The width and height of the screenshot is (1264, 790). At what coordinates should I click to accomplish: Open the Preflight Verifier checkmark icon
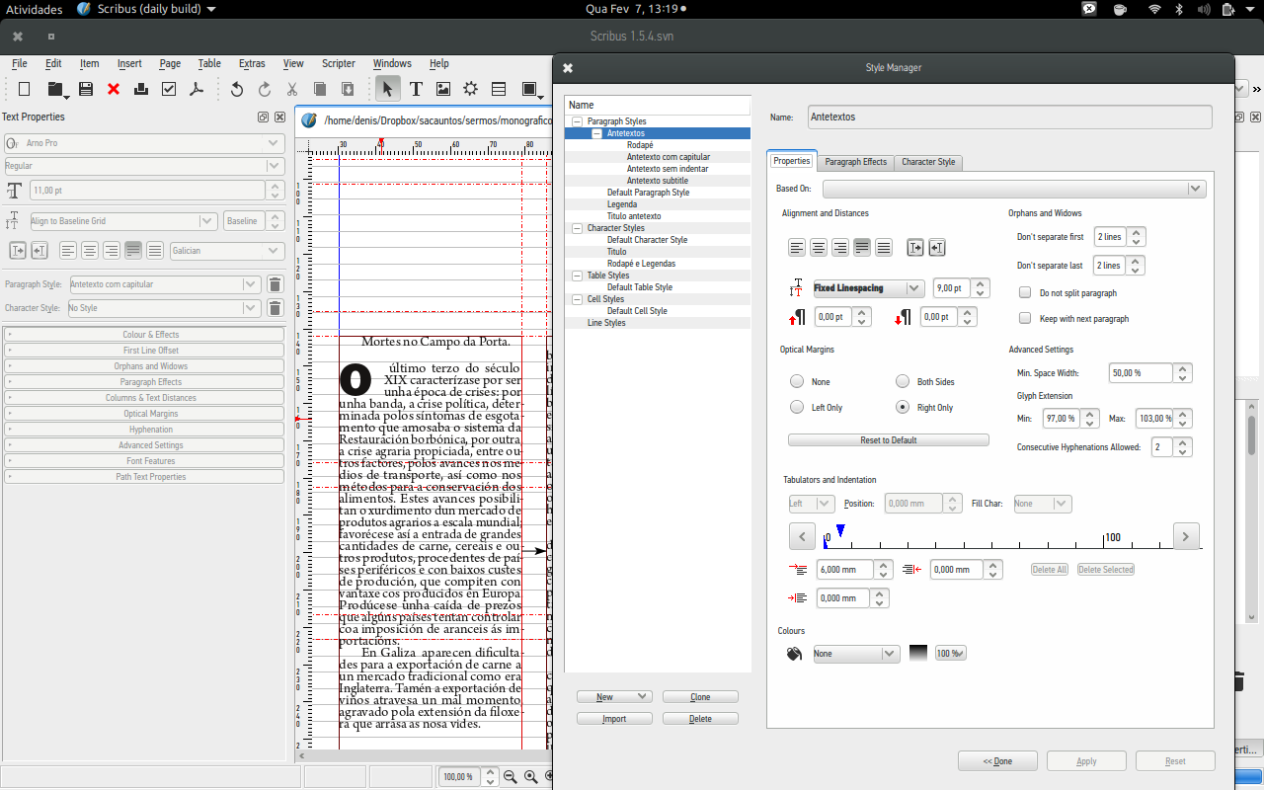pyautogui.click(x=169, y=89)
